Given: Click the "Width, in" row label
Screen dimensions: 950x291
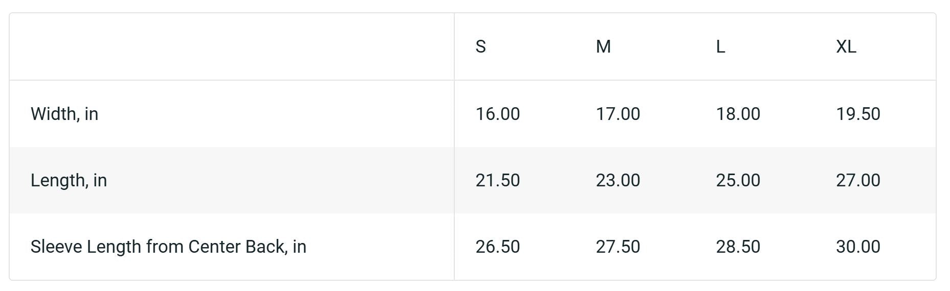Looking at the screenshot, I should click(64, 114).
